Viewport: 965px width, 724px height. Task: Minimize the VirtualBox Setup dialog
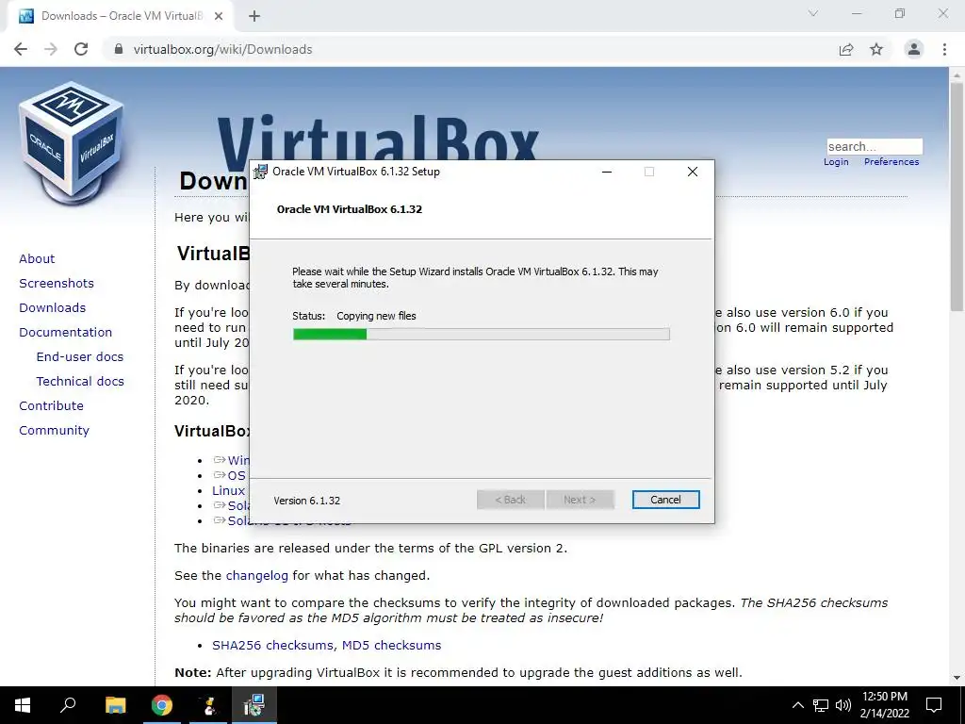[607, 172]
